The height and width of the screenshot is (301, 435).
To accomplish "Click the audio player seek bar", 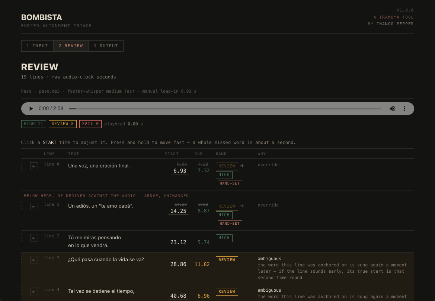I will click(x=225, y=109).
